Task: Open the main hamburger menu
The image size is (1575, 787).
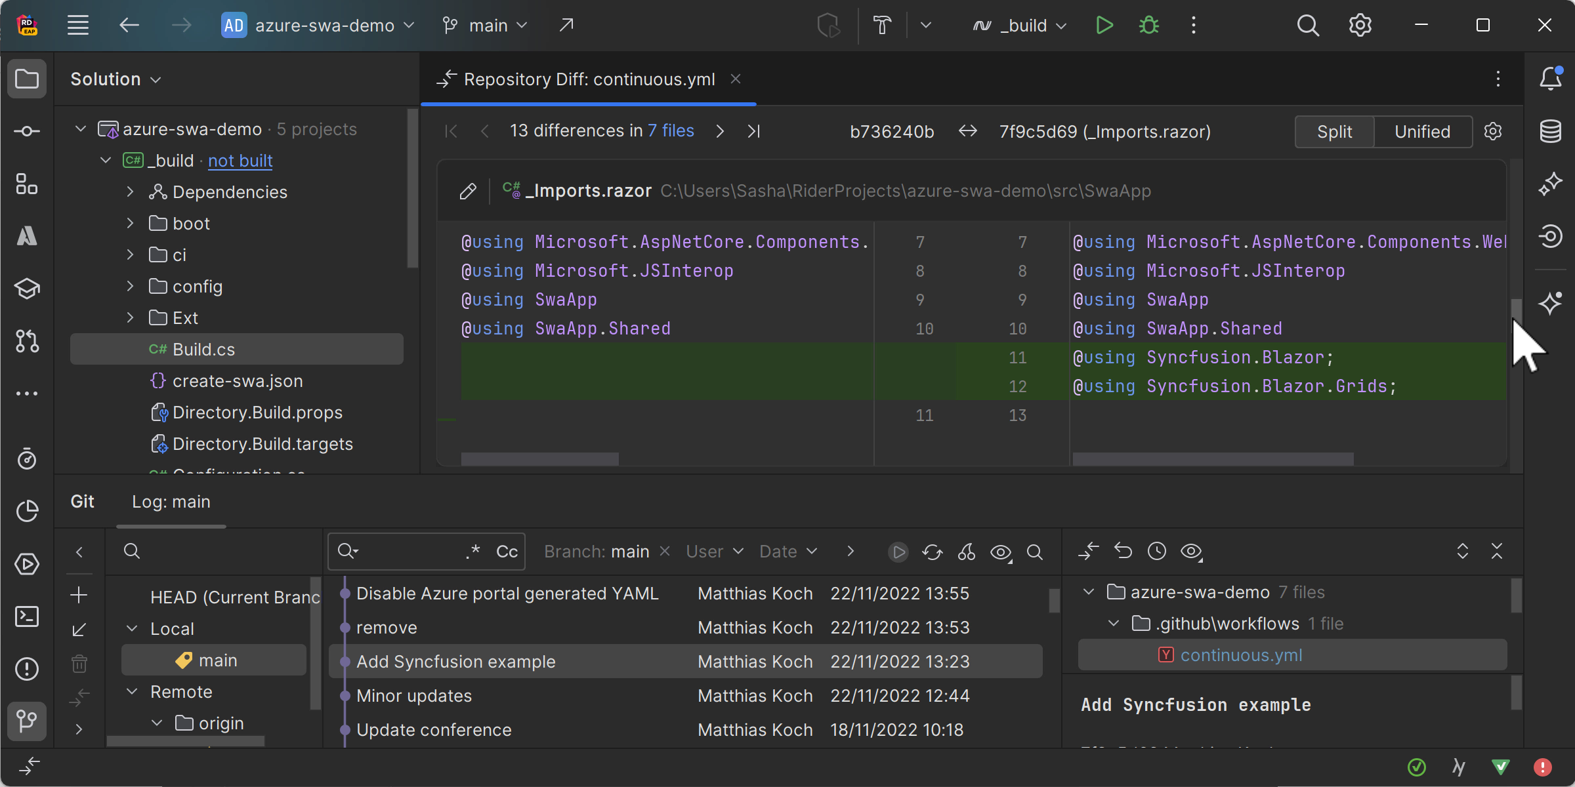Action: coord(78,26)
